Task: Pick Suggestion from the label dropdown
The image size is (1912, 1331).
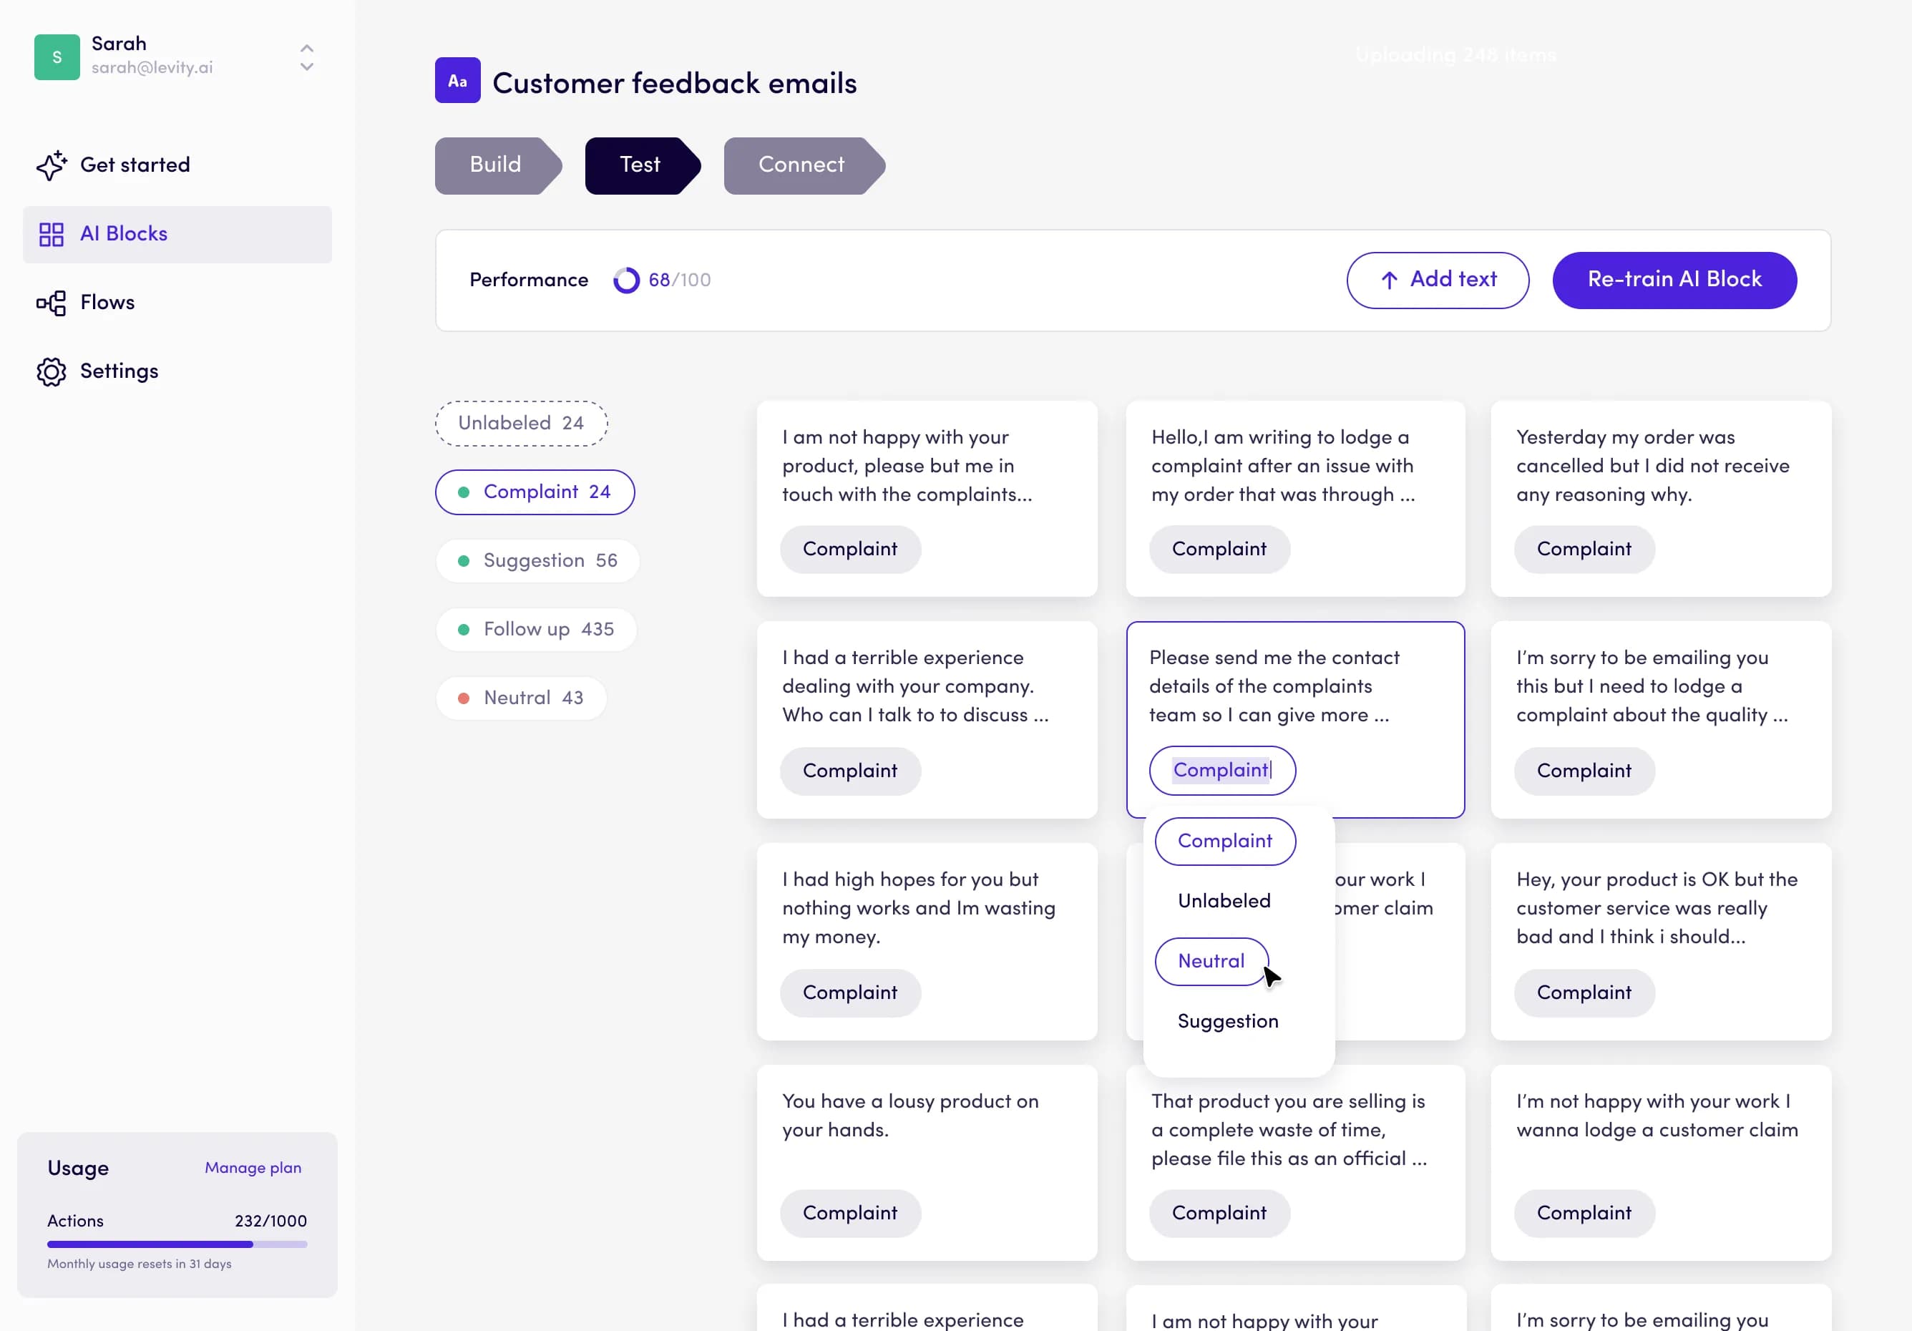Action: pos(1227,1021)
